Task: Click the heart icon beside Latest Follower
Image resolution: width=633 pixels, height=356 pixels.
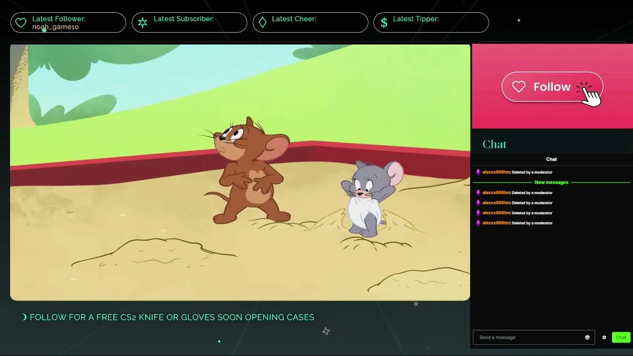Action: (x=20, y=23)
